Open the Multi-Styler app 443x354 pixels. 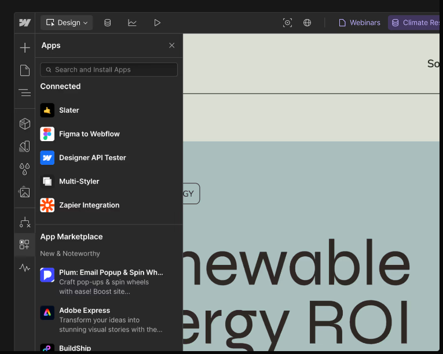pyautogui.click(x=109, y=181)
